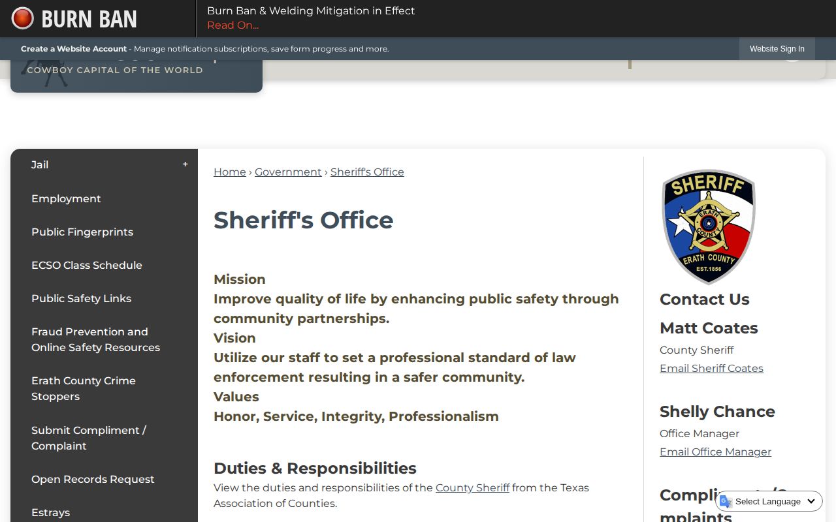Click the Government breadcrumb link
Screen dimensions: 836x522
pos(288,172)
